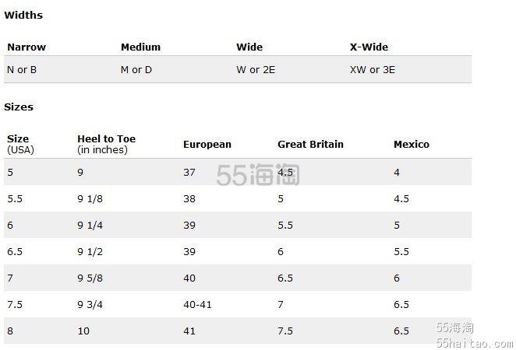This screenshot has width=516, height=350.
Task: Click the Great Britain column header
Action: pos(310,144)
